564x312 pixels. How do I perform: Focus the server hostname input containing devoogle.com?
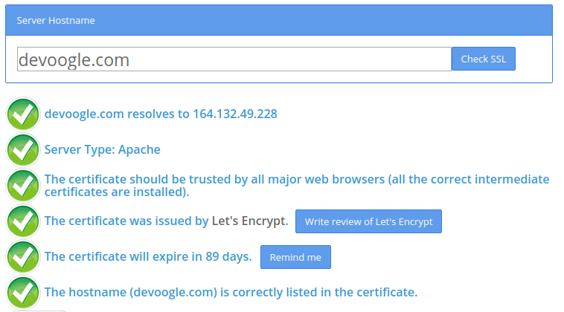point(234,59)
